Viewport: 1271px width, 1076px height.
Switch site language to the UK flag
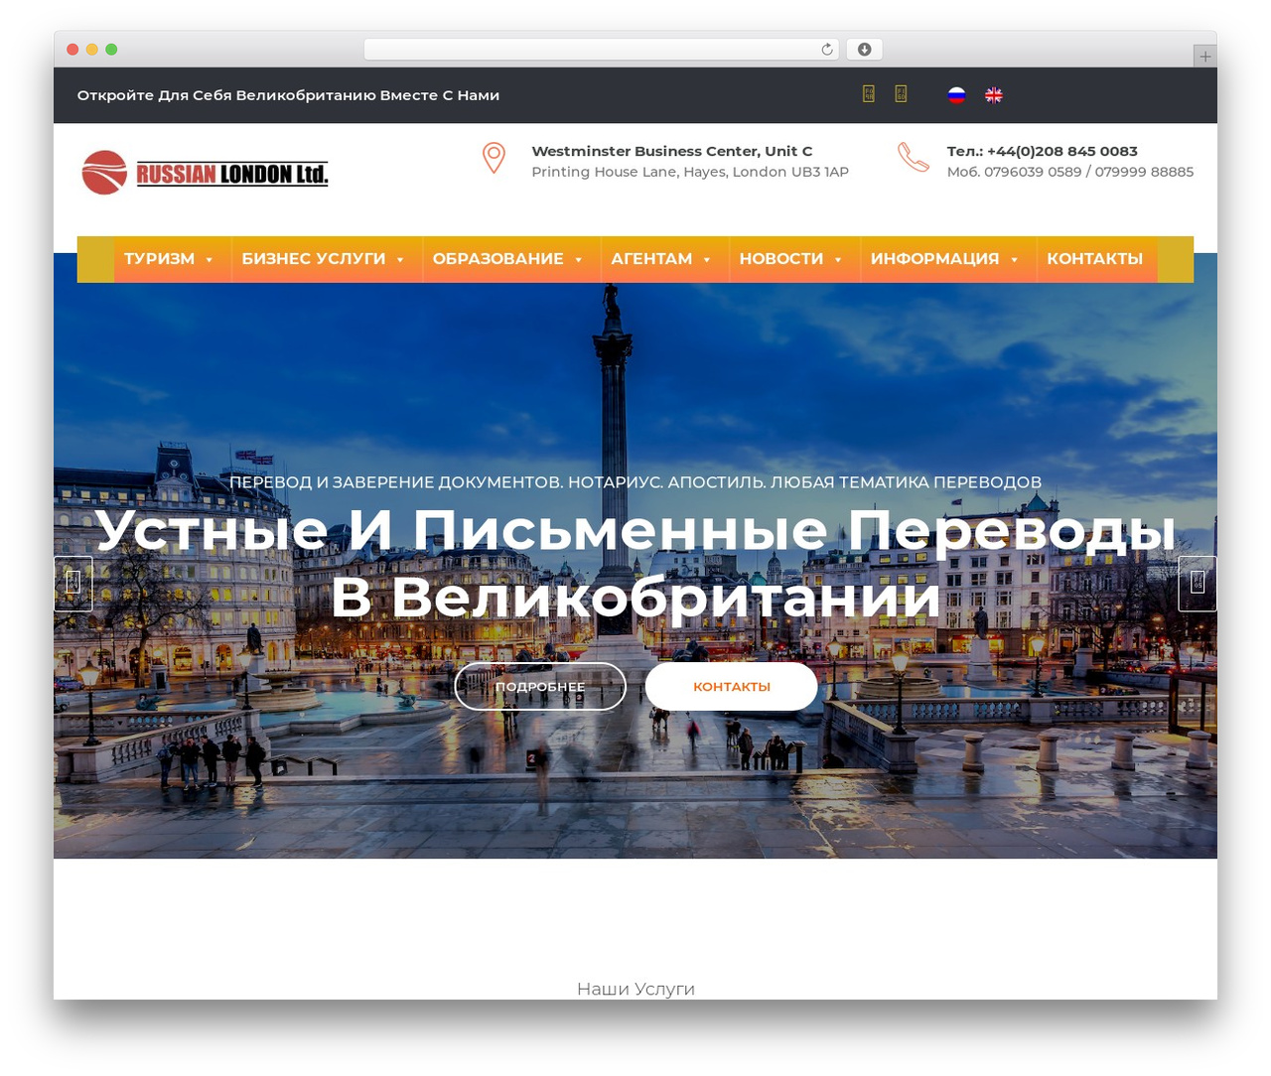click(994, 95)
